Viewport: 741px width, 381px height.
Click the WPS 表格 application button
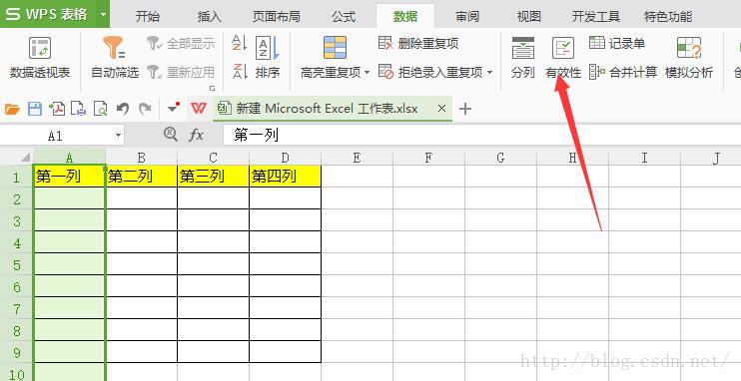(x=49, y=14)
